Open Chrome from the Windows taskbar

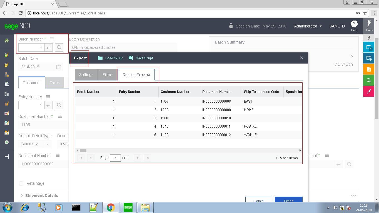tap(111, 207)
